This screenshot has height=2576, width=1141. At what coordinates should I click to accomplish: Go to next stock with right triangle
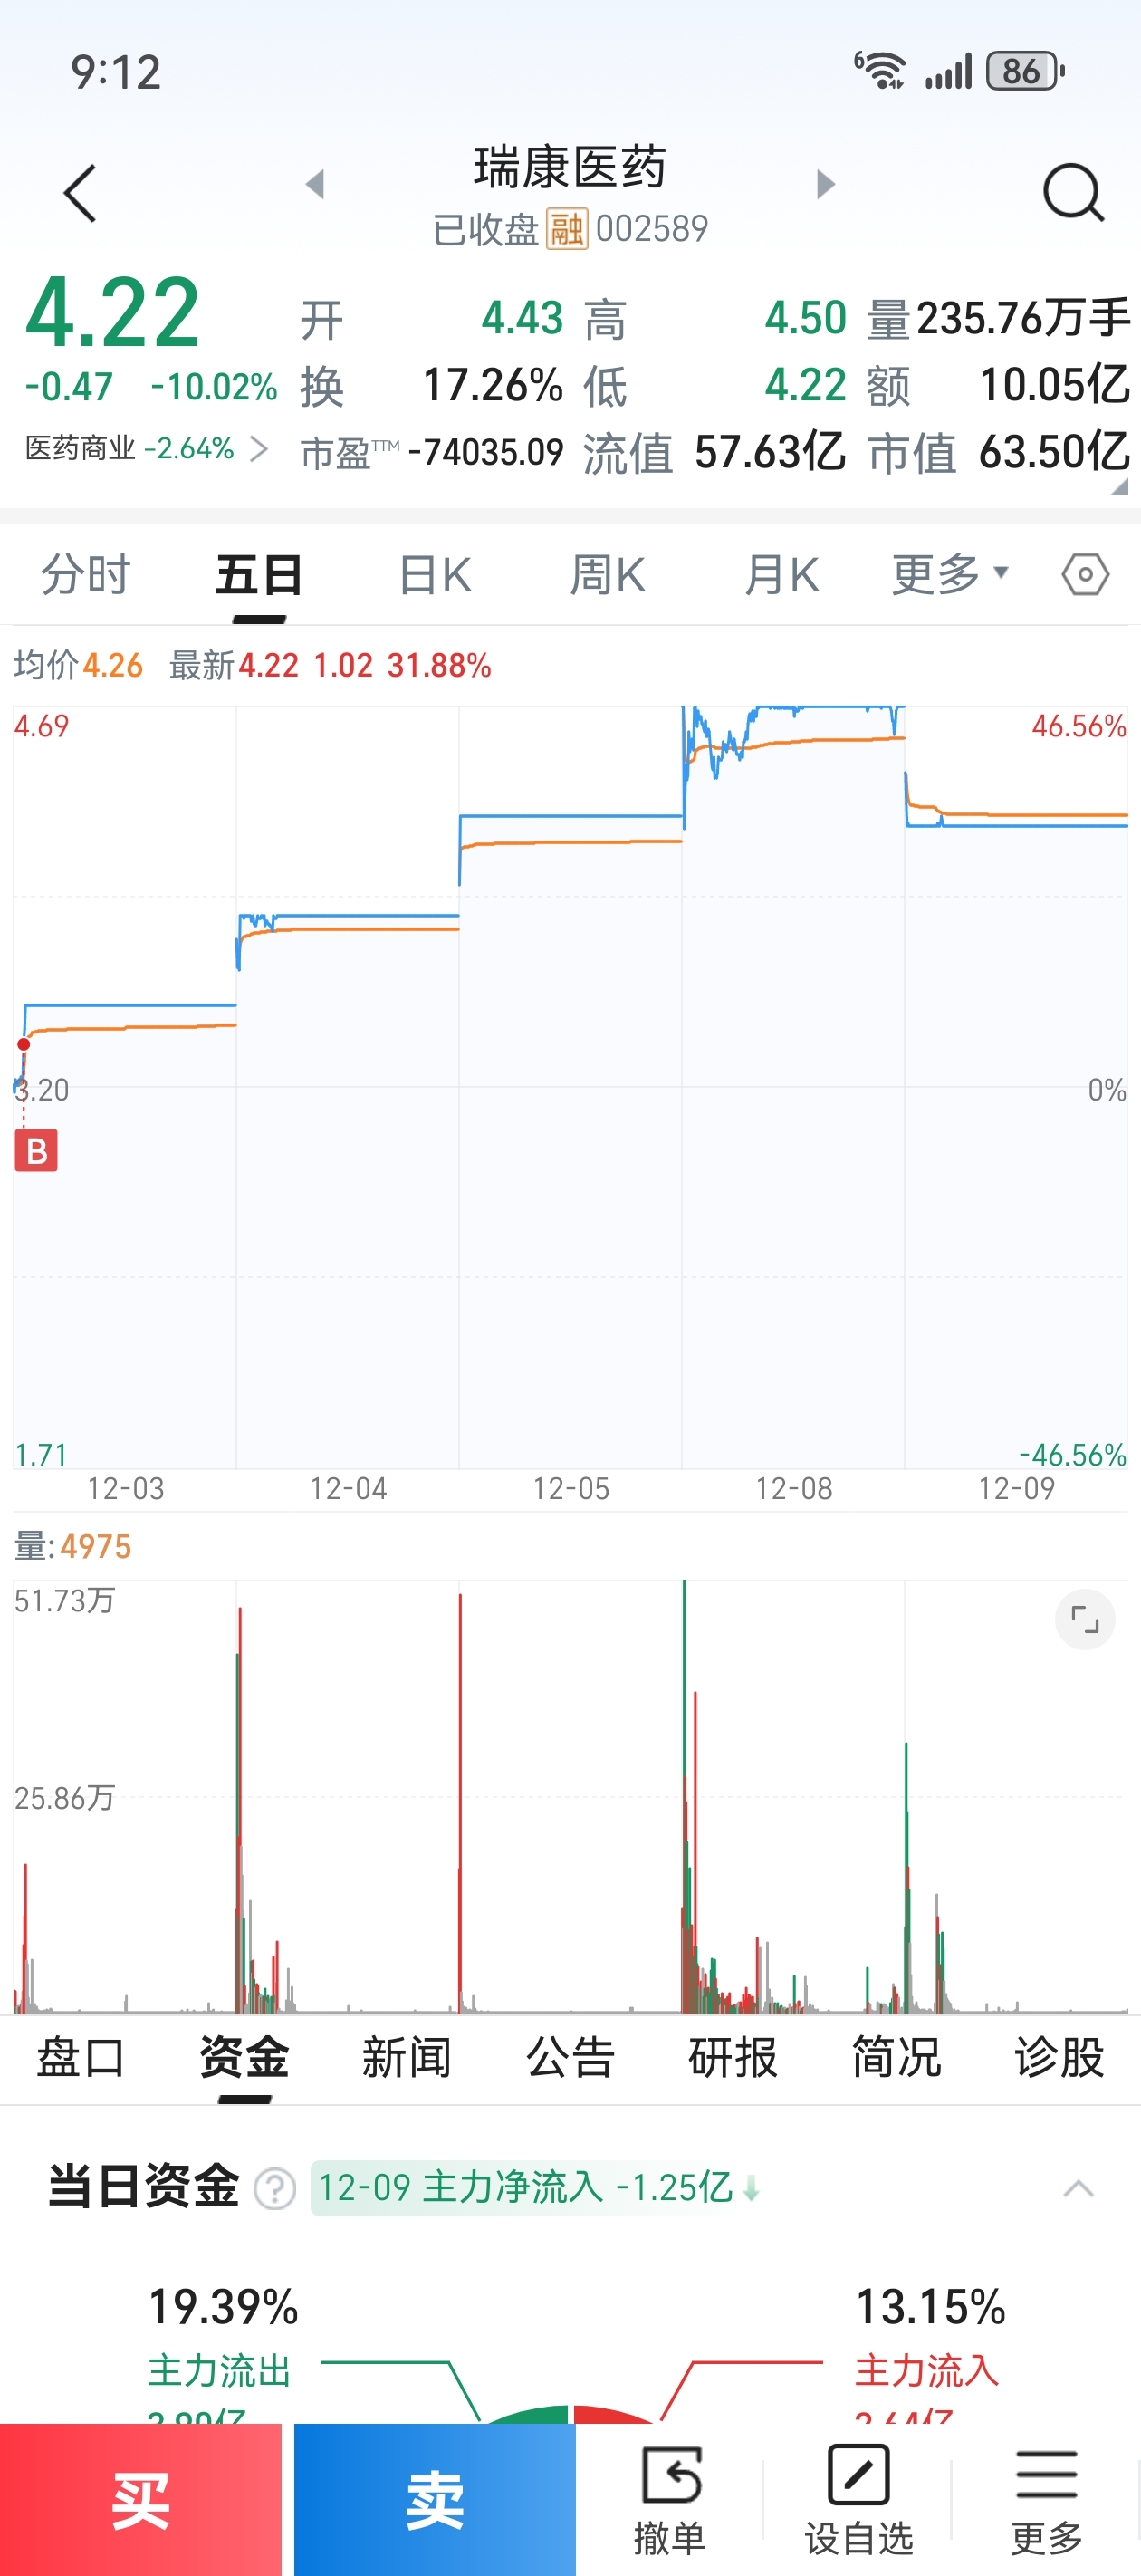825,184
